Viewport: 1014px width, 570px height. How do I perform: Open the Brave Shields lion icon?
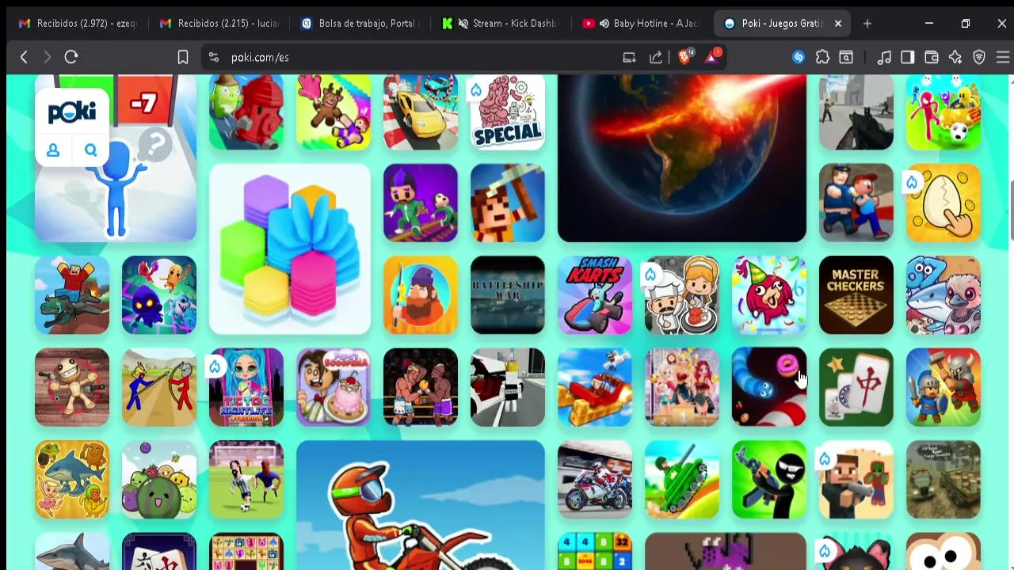pyautogui.click(x=685, y=56)
